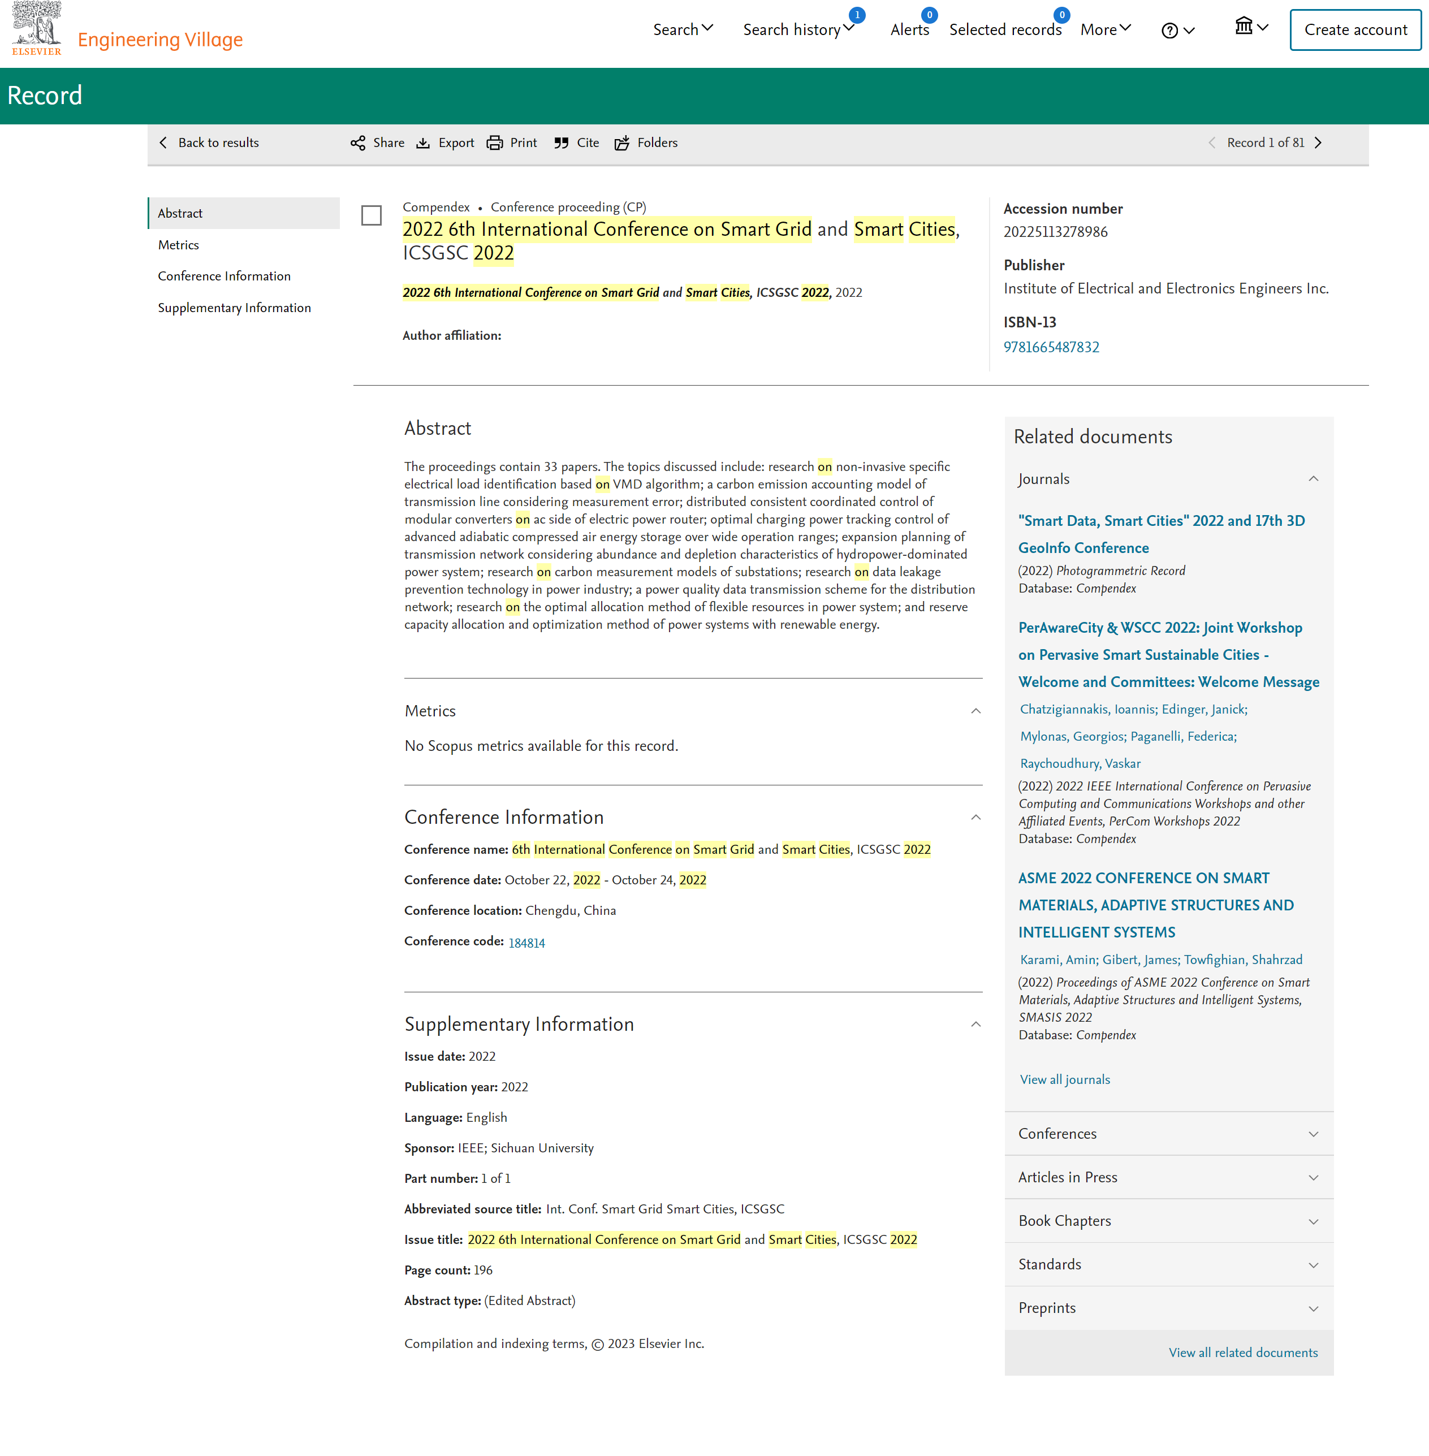Click the Print toolbar label

click(523, 142)
